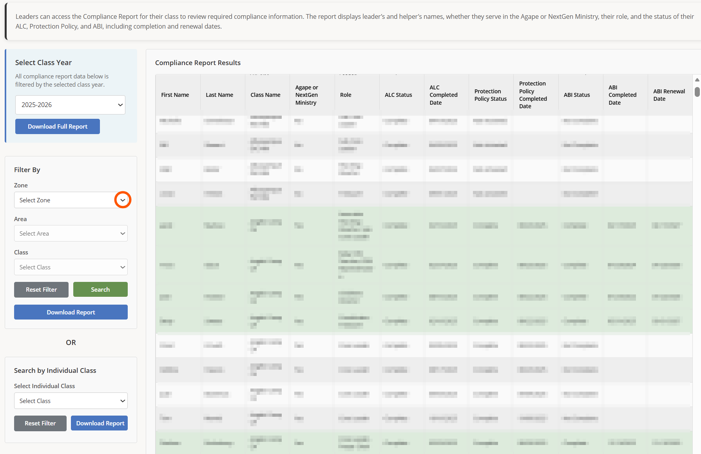Reset filter in Search by Individual Class
This screenshot has height=454, width=701.
coord(40,423)
